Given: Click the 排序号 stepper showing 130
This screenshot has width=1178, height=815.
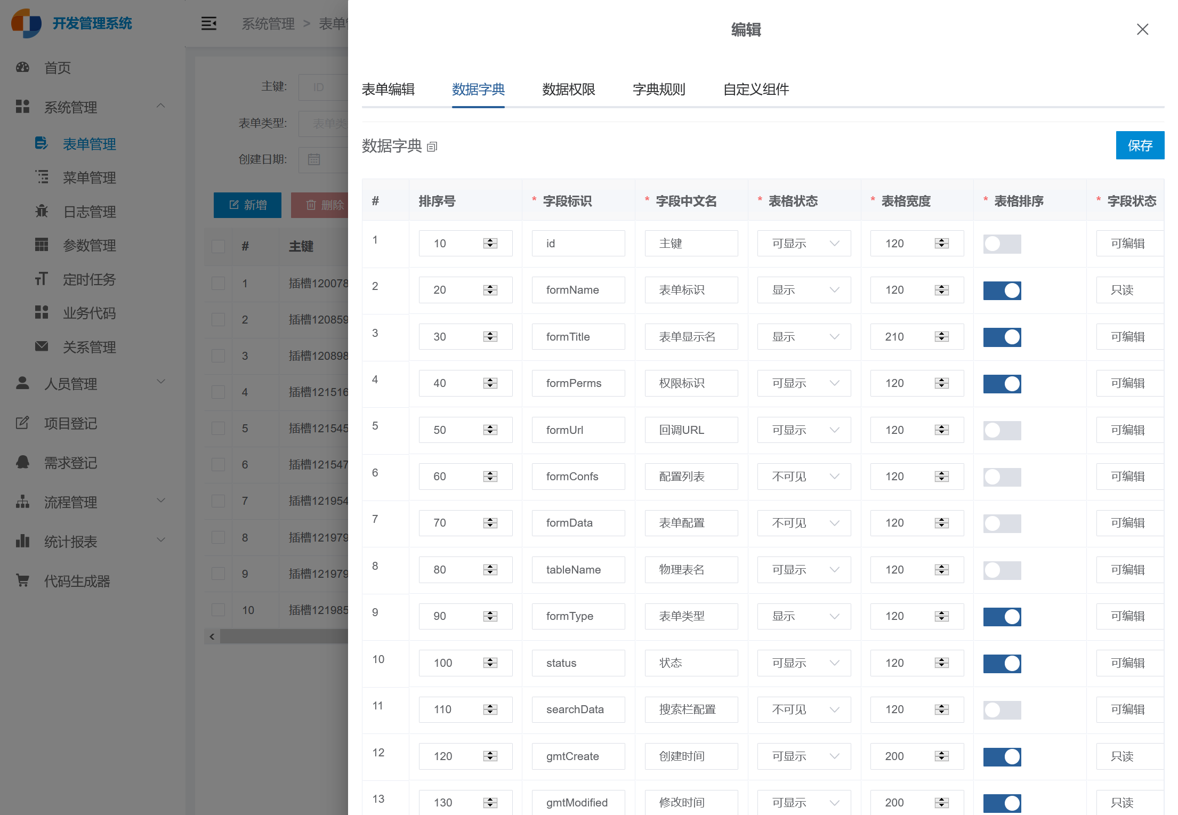Looking at the screenshot, I should pos(490,802).
